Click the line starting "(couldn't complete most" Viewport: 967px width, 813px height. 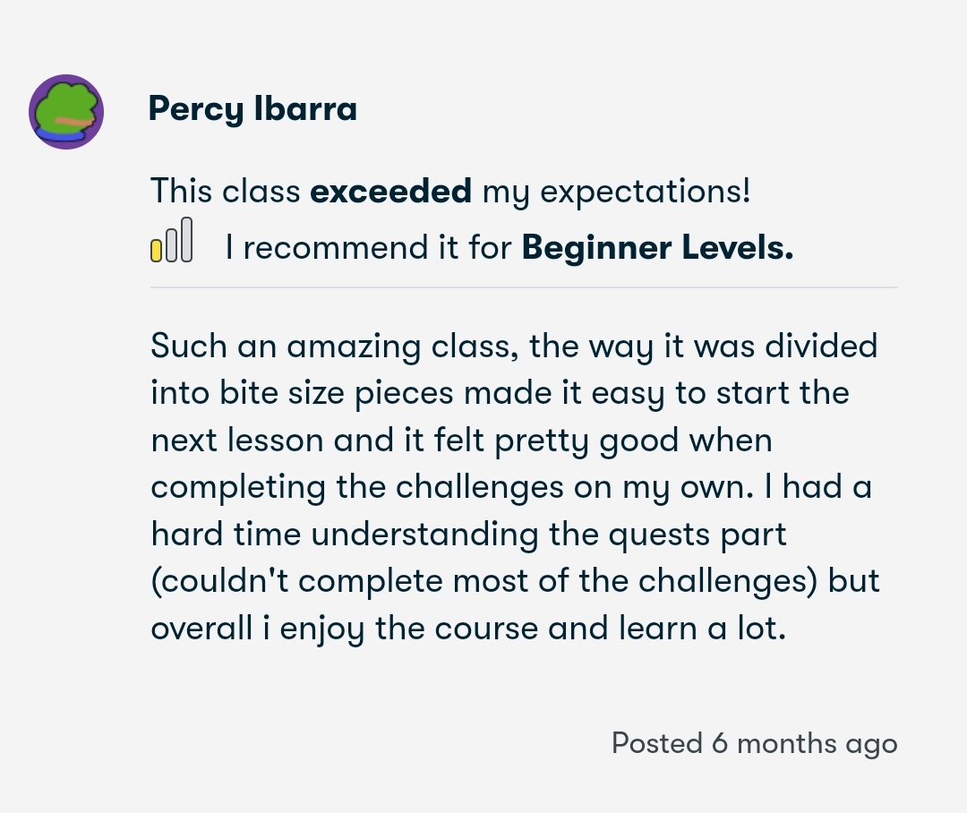(x=515, y=581)
